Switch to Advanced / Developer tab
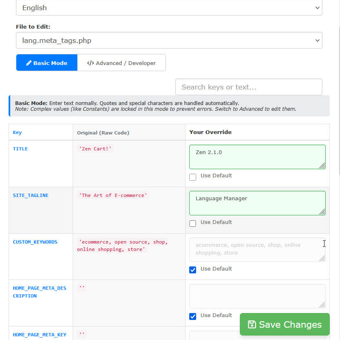Image resolution: width=340 pixels, height=340 pixels. click(121, 63)
